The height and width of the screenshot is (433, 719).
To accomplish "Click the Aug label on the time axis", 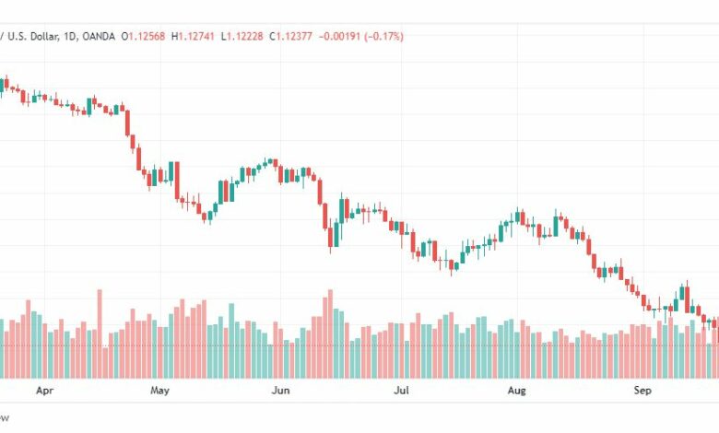I will click(517, 391).
